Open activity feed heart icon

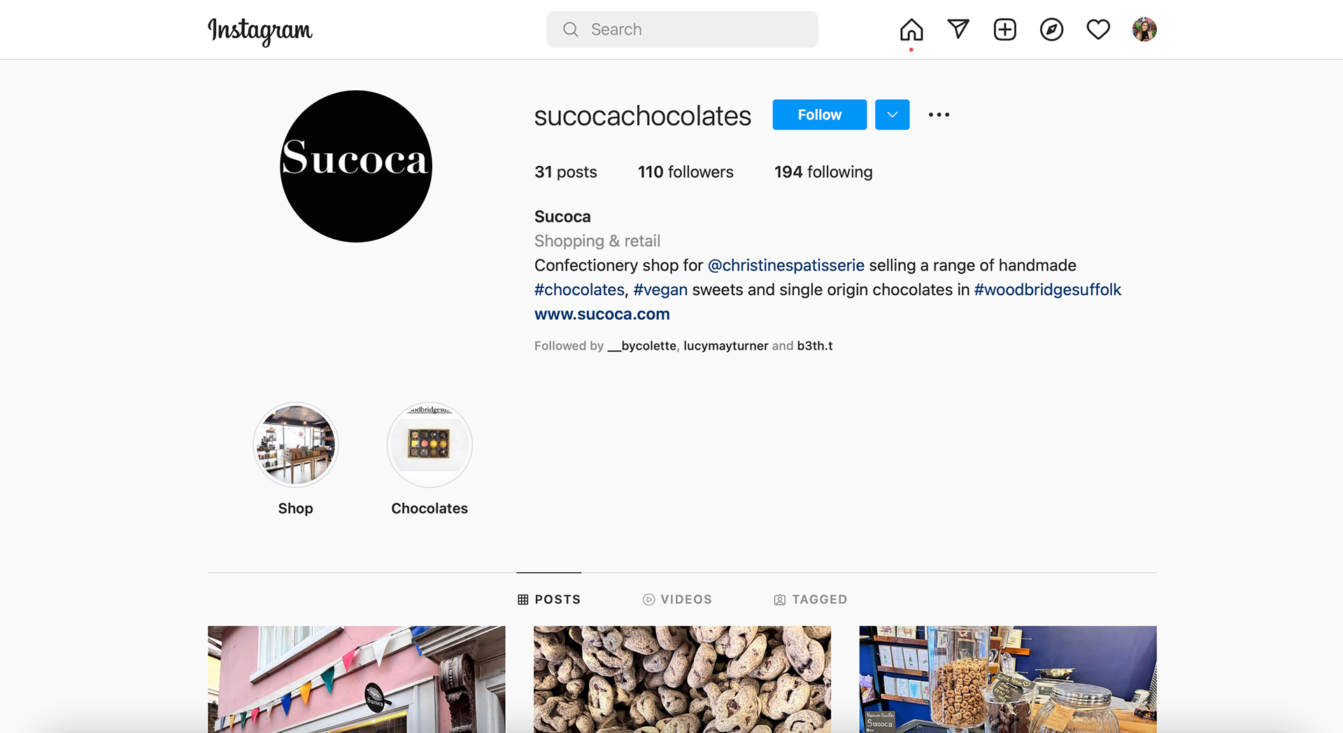1098,29
